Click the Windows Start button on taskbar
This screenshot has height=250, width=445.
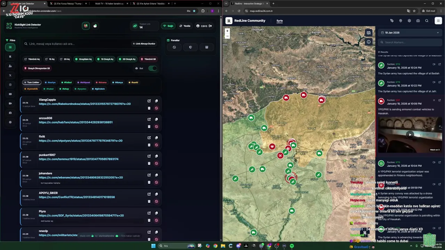coord(153,246)
